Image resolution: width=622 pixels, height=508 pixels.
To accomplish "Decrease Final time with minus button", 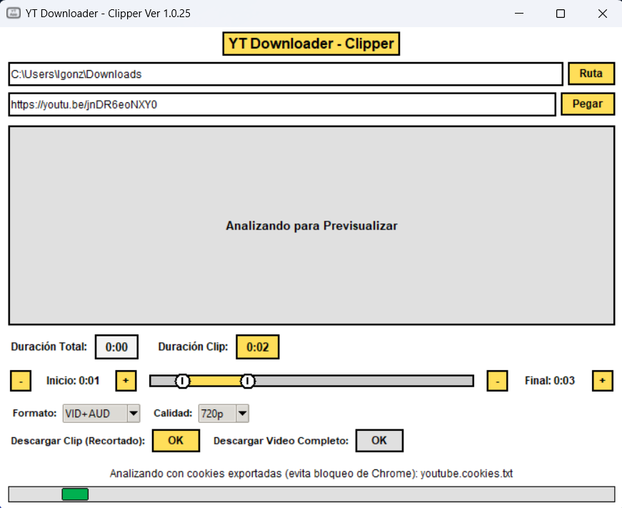I will coord(498,381).
